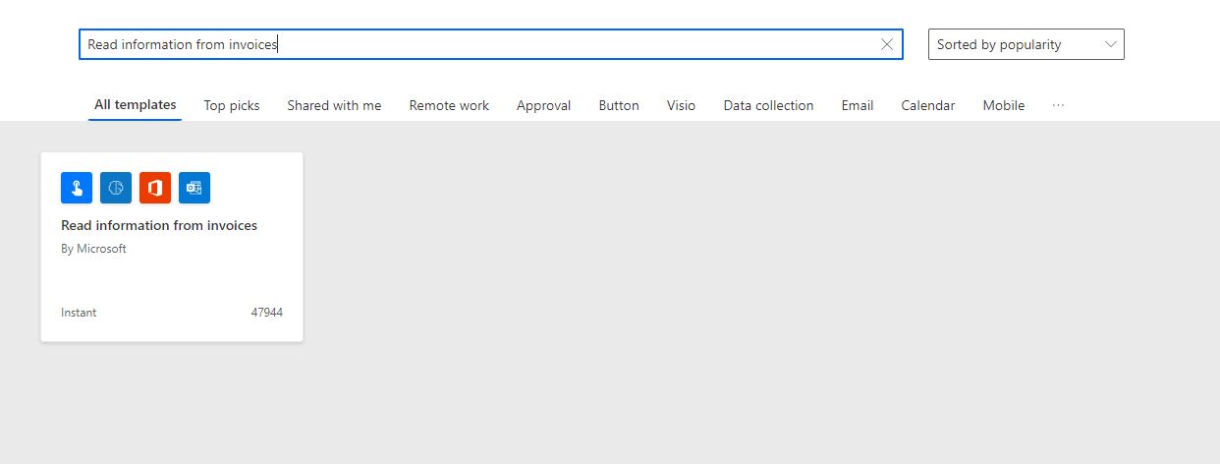Open the Read information from invoices title

coord(159,225)
